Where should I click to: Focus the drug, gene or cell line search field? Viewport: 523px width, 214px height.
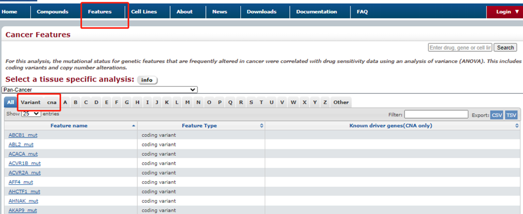[460, 48]
